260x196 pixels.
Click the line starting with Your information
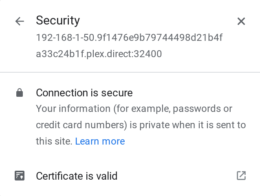134,109
